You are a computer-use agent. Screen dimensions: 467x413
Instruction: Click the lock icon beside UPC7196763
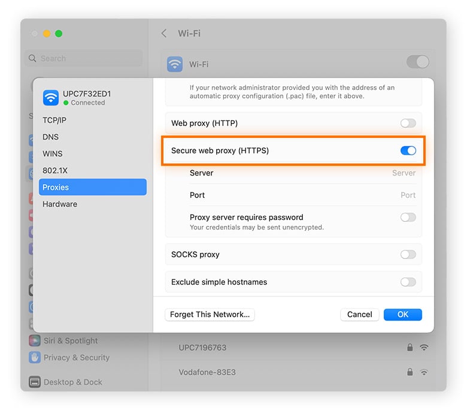pos(410,347)
